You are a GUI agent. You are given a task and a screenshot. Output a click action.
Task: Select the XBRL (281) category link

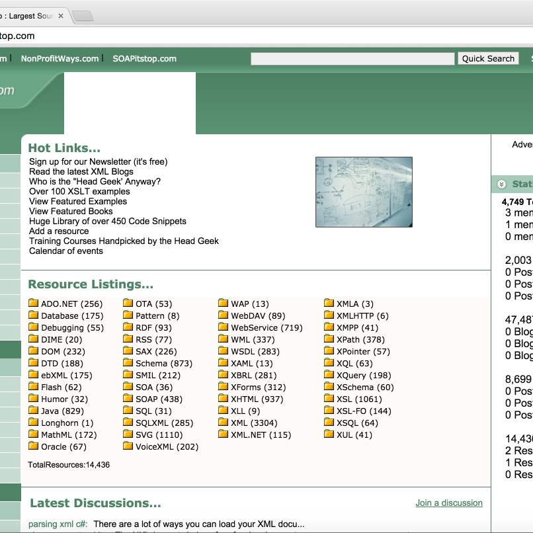click(254, 375)
